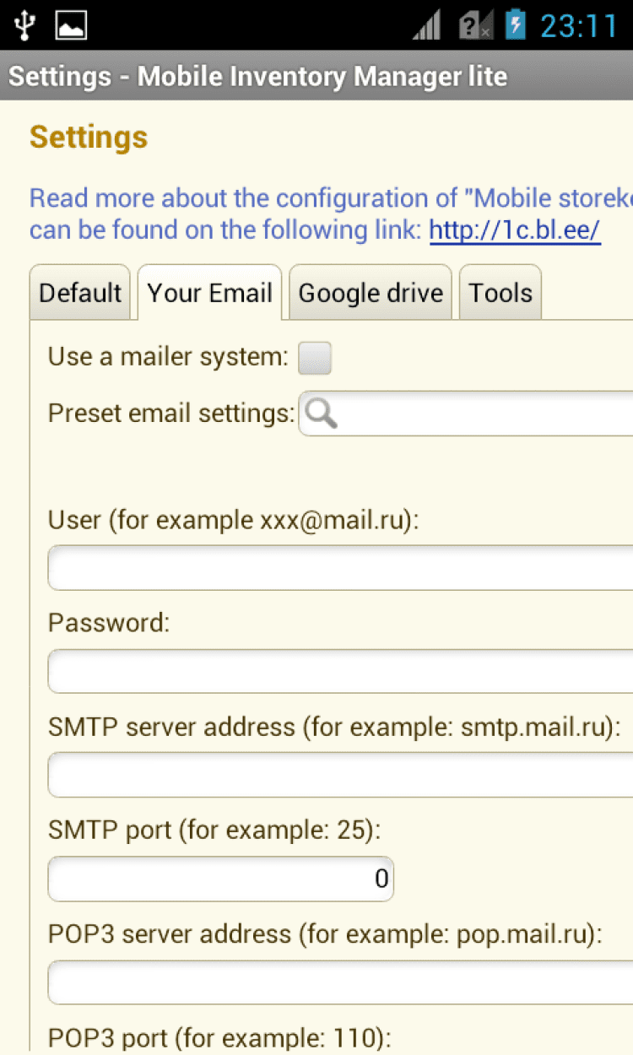
Task: Tap the SMTP port number field
Action: pyautogui.click(x=220, y=879)
